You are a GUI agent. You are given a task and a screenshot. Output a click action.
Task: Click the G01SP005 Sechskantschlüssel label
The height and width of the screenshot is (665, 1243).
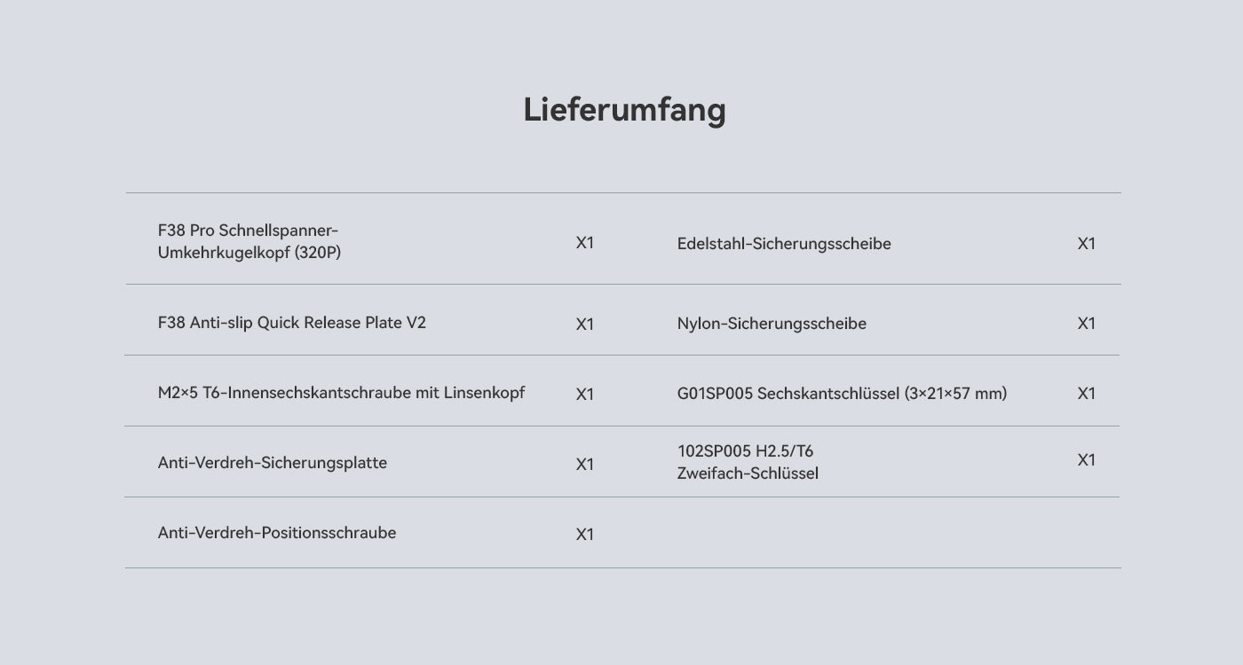pos(788,394)
